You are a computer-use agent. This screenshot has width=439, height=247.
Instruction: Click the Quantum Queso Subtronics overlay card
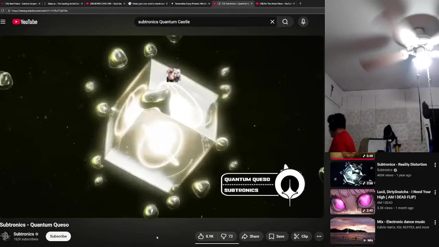(x=263, y=185)
